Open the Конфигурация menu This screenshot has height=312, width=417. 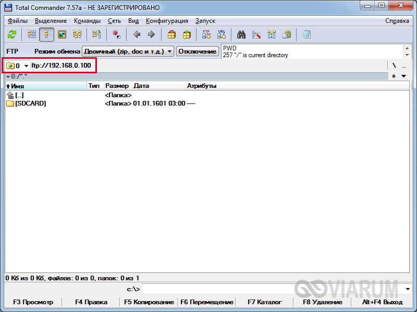[x=167, y=21]
